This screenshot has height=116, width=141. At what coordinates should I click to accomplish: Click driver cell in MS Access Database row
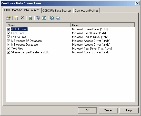(x=91, y=45)
